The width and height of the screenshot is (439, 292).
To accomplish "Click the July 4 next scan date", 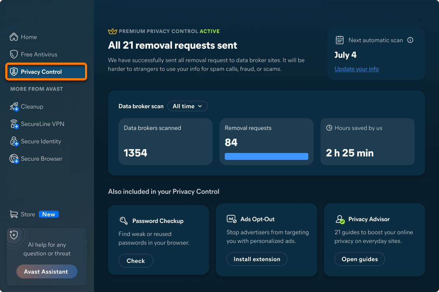I will tap(345, 55).
